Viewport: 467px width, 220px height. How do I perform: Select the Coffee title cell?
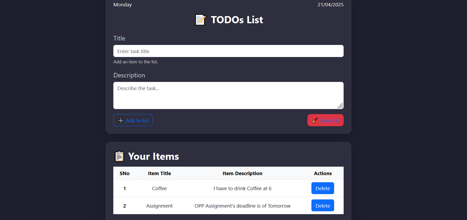tap(159, 188)
